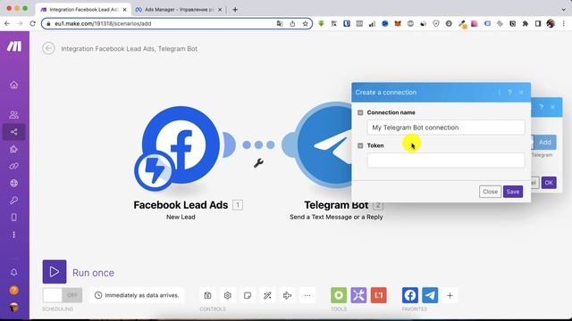Open Keys icon in sidebar
The height and width of the screenshot is (321, 572).
pos(14,200)
